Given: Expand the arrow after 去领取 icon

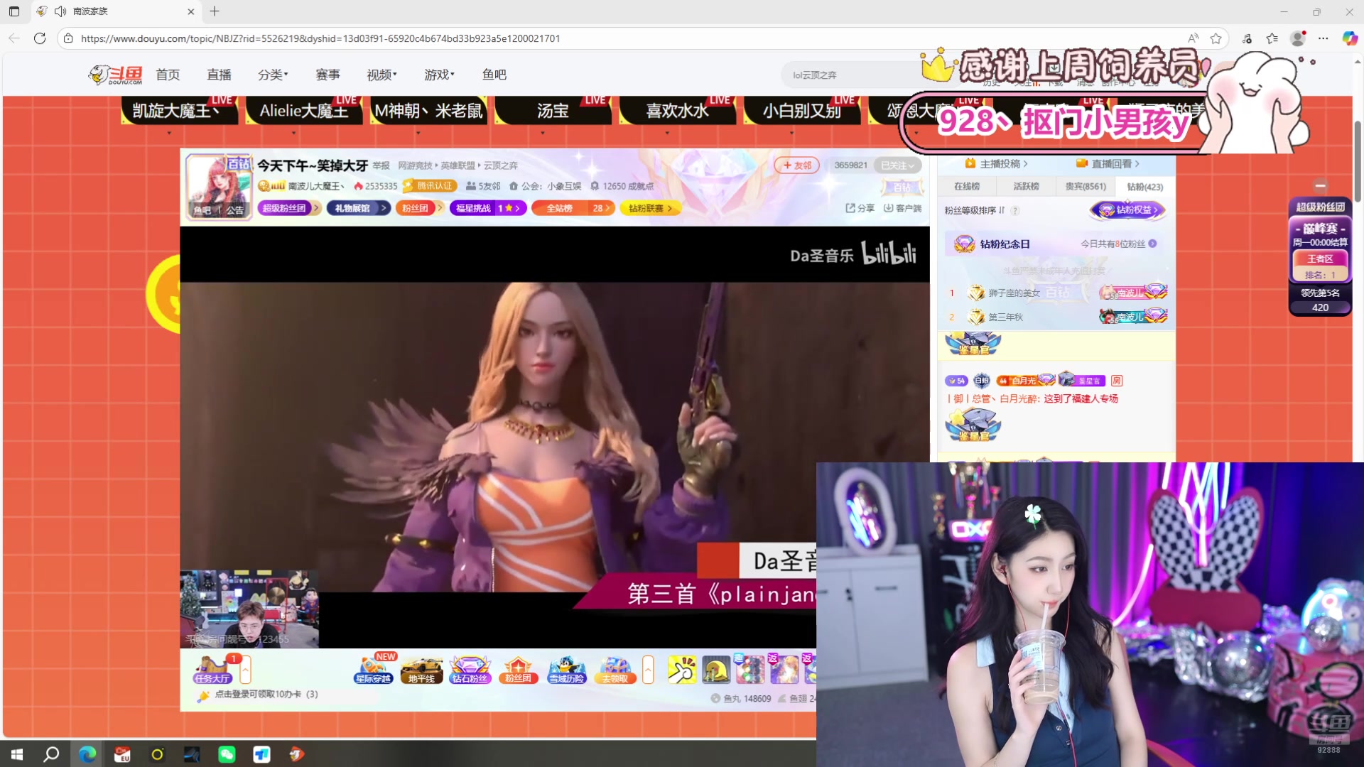Looking at the screenshot, I should [648, 670].
